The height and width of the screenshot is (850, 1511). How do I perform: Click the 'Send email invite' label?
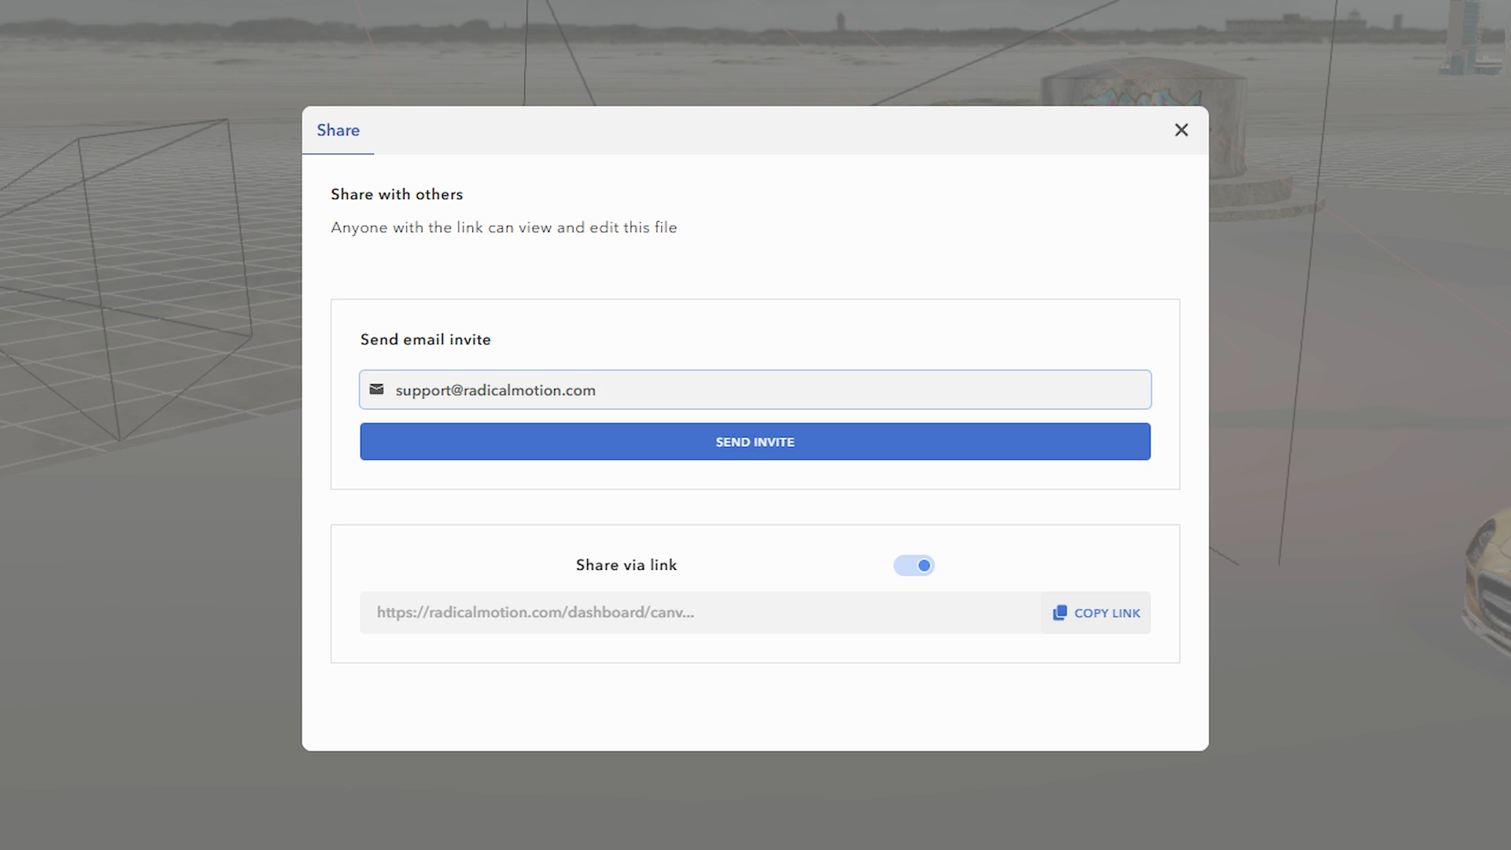[425, 340]
